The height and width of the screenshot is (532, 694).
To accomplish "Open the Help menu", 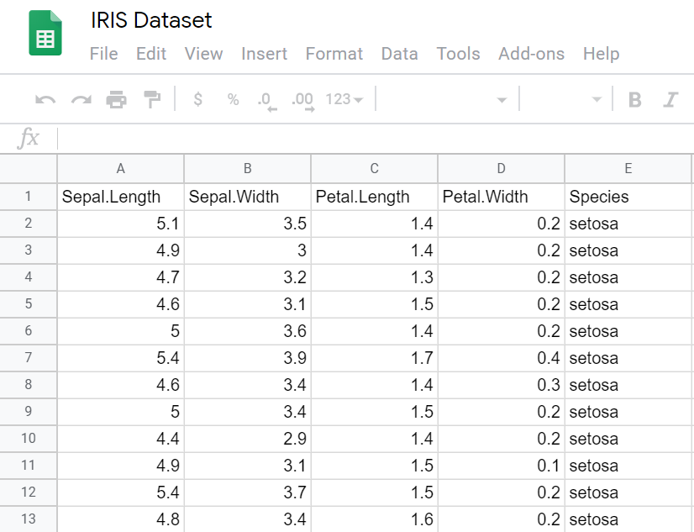I will (x=601, y=54).
